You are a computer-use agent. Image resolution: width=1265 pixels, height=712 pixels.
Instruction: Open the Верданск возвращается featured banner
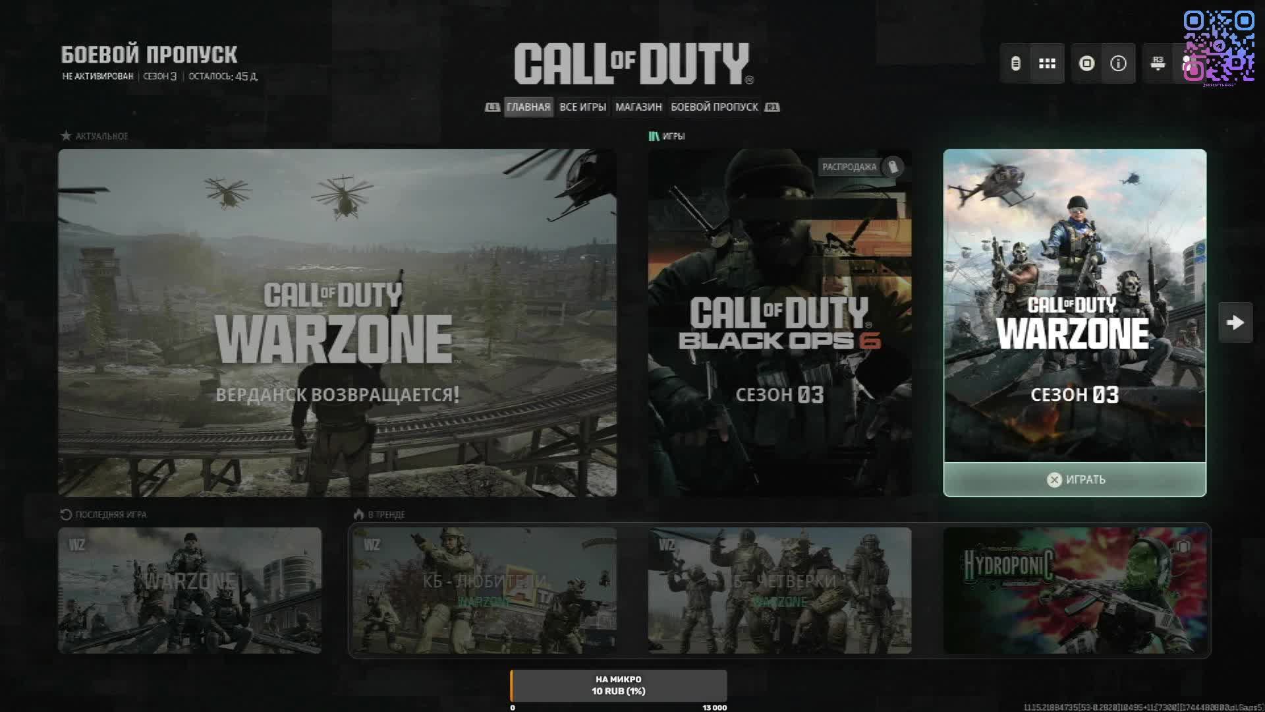pos(337,322)
